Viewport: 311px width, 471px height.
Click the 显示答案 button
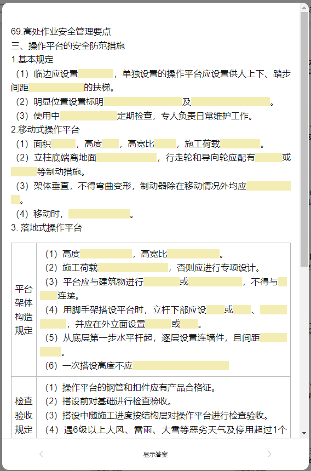click(x=155, y=455)
